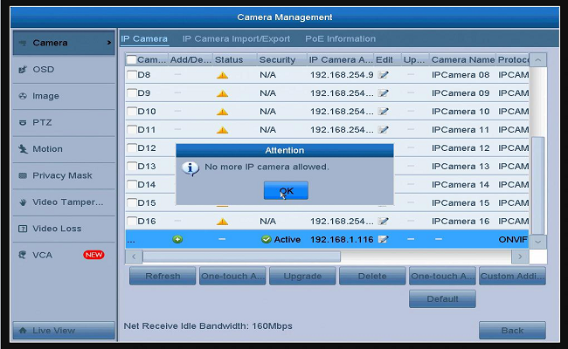This screenshot has height=349, width=568.
Task: Click the Back button
Action: coord(512,331)
